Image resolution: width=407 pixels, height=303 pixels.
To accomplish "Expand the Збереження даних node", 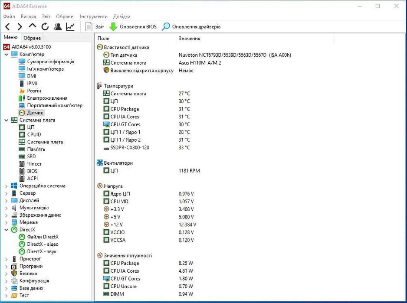I will coord(7,215).
